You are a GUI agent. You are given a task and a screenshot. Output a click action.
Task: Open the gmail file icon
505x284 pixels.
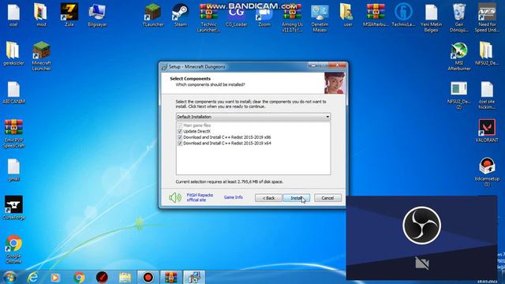(x=13, y=170)
